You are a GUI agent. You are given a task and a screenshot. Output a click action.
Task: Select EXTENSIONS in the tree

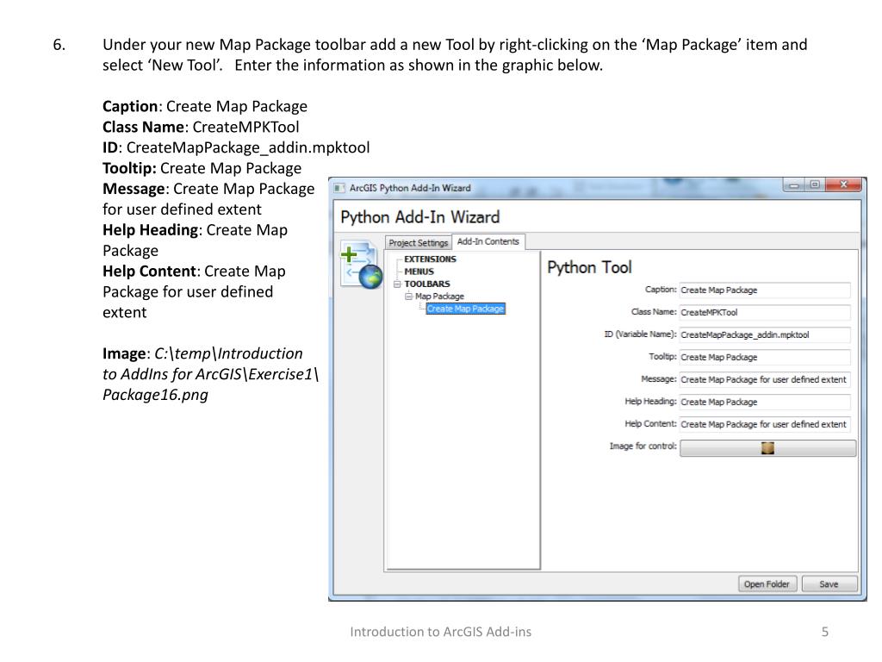pyautogui.click(x=430, y=259)
